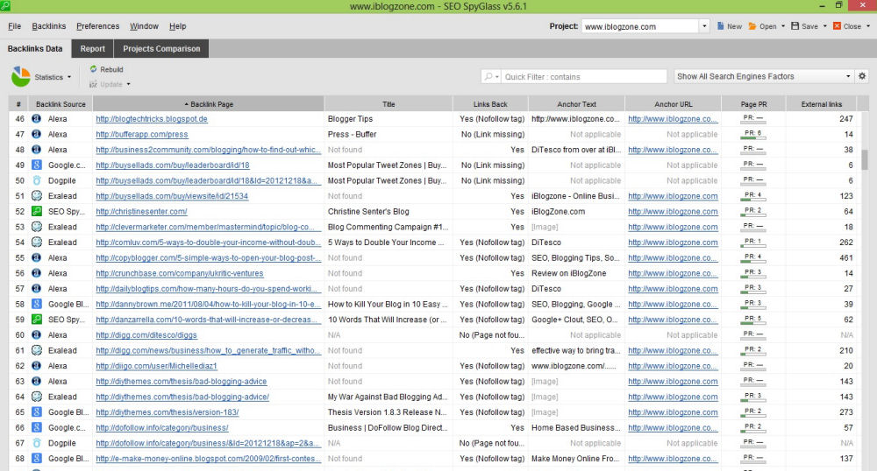Sort by the External links column header

[821, 104]
